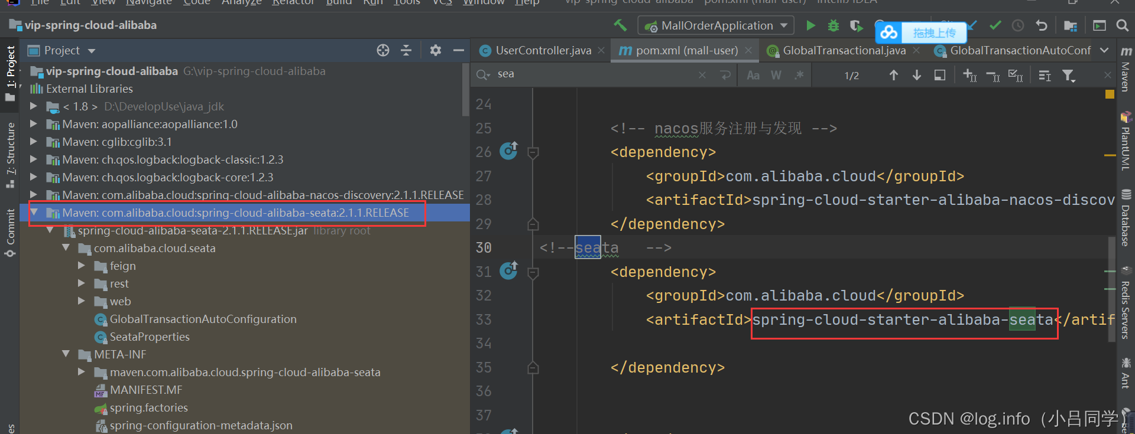Open search results in find window
Screen dimensions: 1135x434
[940, 75]
